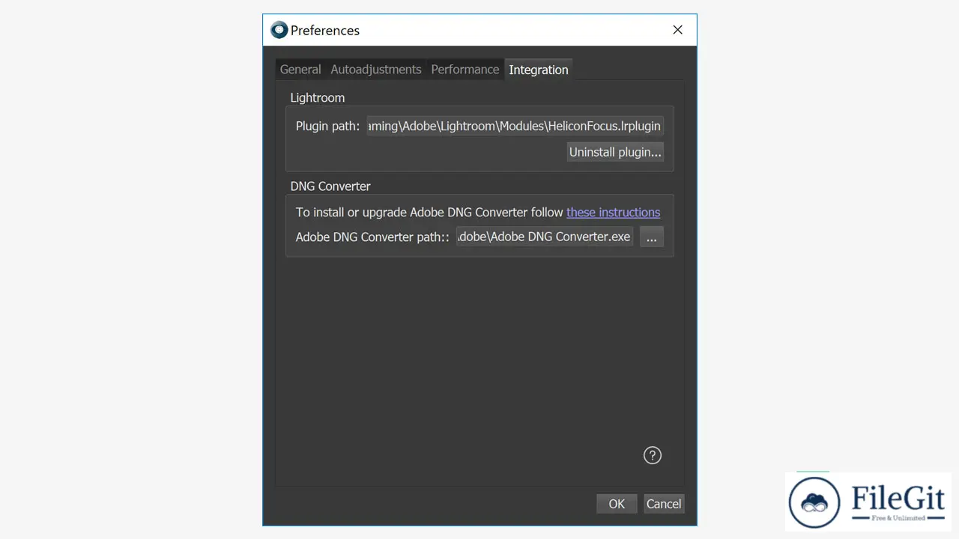
Task: Click the 'DNG Converter' section heading
Action: pos(330,186)
